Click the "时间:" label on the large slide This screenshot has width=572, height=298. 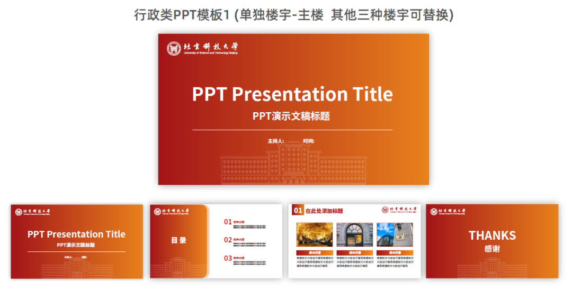coord(309,141)
